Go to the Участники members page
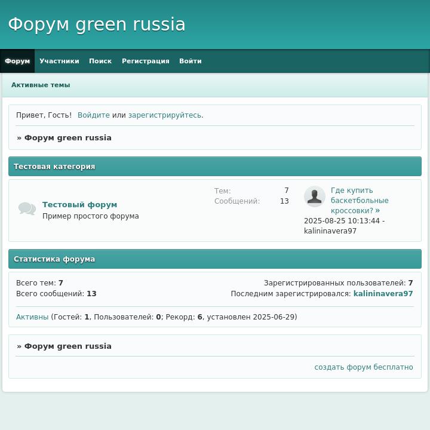The height and width of the screenshot is (430, 430). pos(59,61)
